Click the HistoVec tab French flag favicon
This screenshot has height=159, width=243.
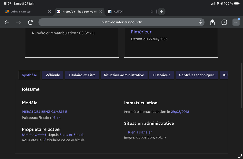58,12
